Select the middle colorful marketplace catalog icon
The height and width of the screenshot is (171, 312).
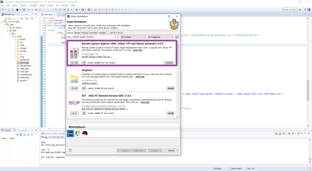pyautogui.click(x=78, y=133)
